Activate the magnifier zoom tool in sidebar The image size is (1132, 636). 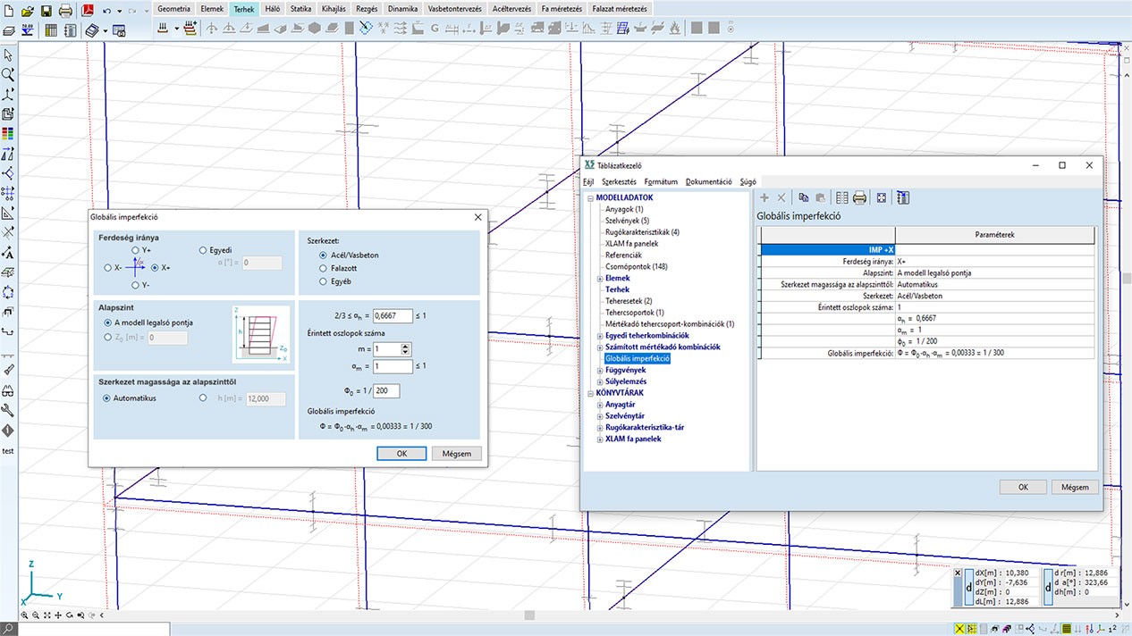[x=8, y=75]
